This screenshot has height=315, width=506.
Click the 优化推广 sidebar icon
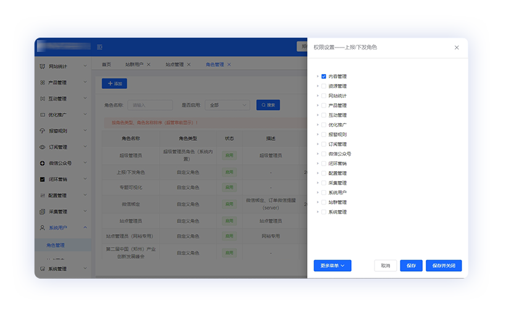pyautogui.click(x=43, y=115)
